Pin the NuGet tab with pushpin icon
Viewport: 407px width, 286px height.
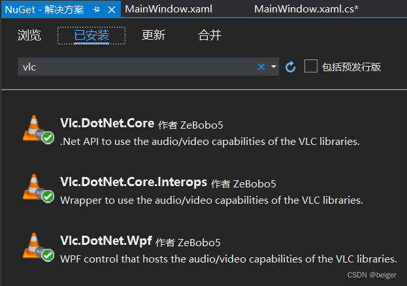(x=96, y=10)
